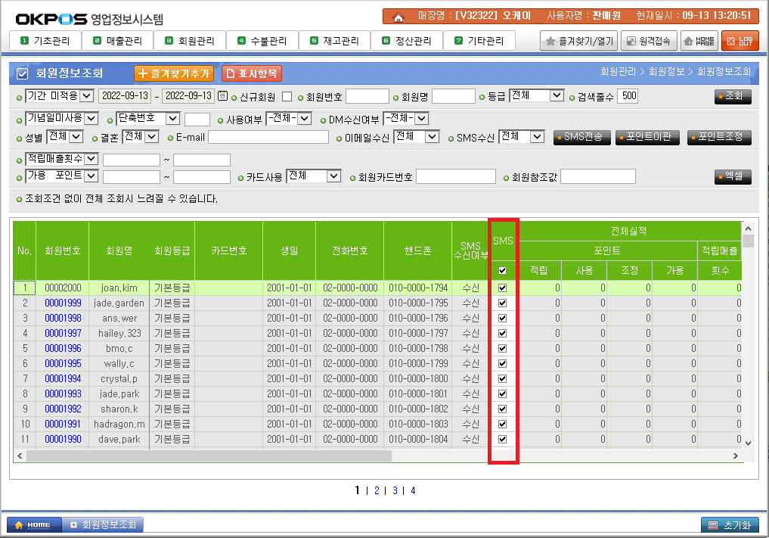Click the horizontal scrollbar under the table

pos(208,456)
